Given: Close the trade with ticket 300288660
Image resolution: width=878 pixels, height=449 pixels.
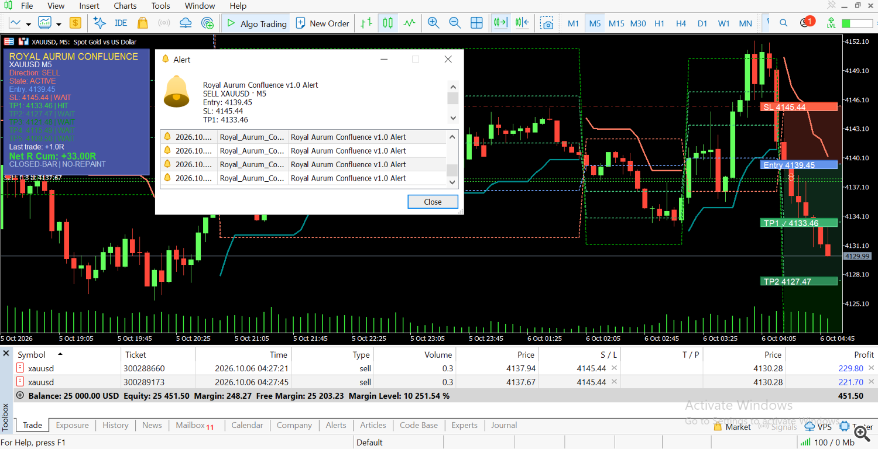Looking at the screenshot, I should (871, 368).
